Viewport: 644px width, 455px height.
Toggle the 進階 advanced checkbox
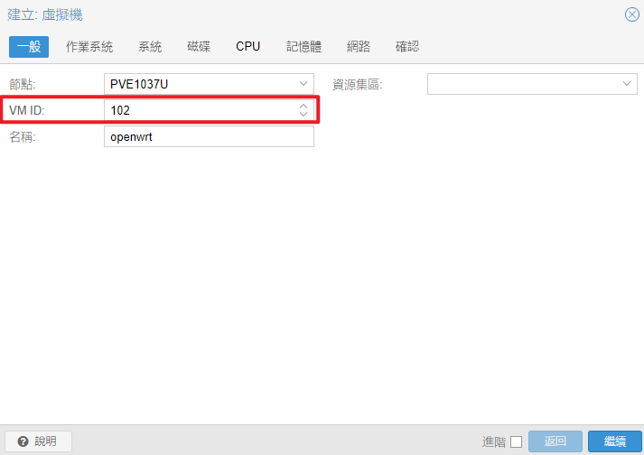click(516, 441)
